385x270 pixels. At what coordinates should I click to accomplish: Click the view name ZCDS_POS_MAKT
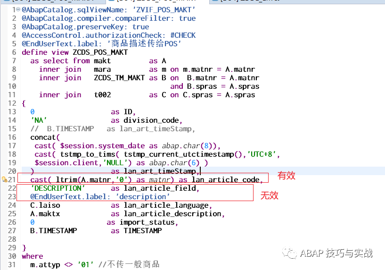click(x=100, y=52)
